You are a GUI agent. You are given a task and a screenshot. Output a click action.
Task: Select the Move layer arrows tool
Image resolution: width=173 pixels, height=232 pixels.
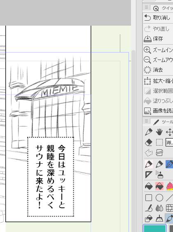pos(169,132)
